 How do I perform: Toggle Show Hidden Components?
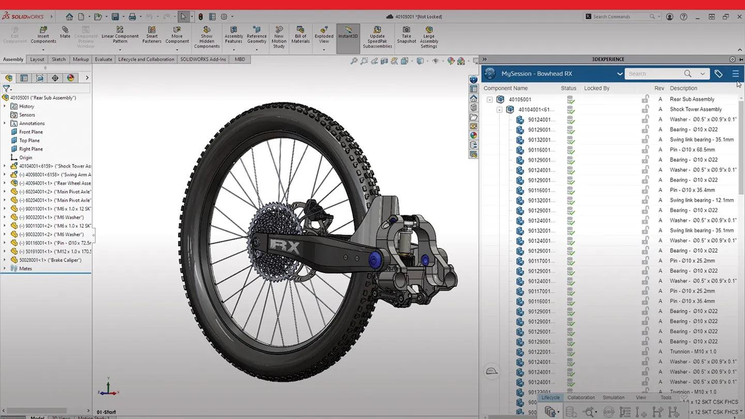[206, 34]
